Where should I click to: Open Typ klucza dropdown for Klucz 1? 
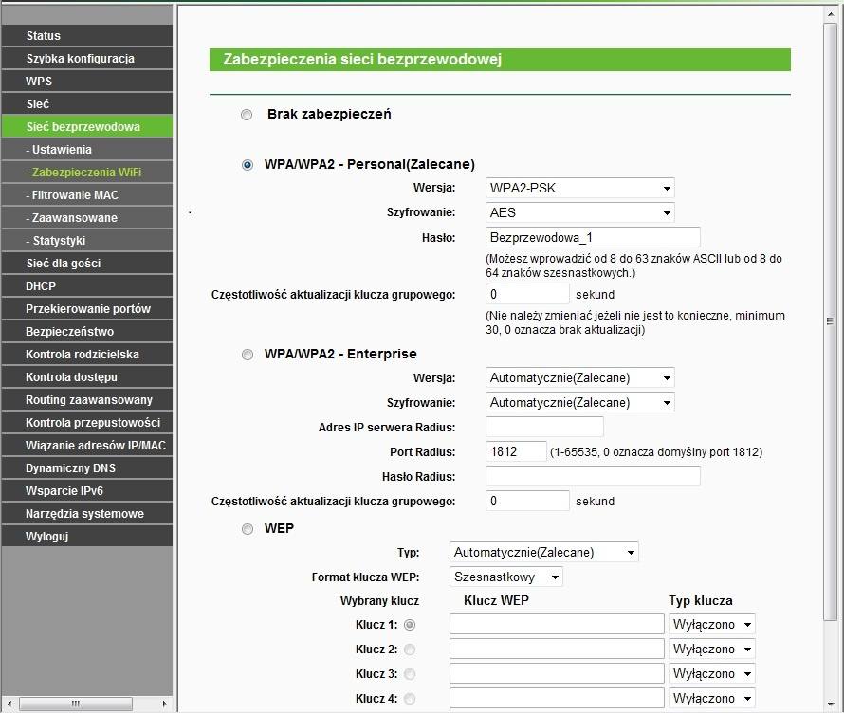click(711, 625)
